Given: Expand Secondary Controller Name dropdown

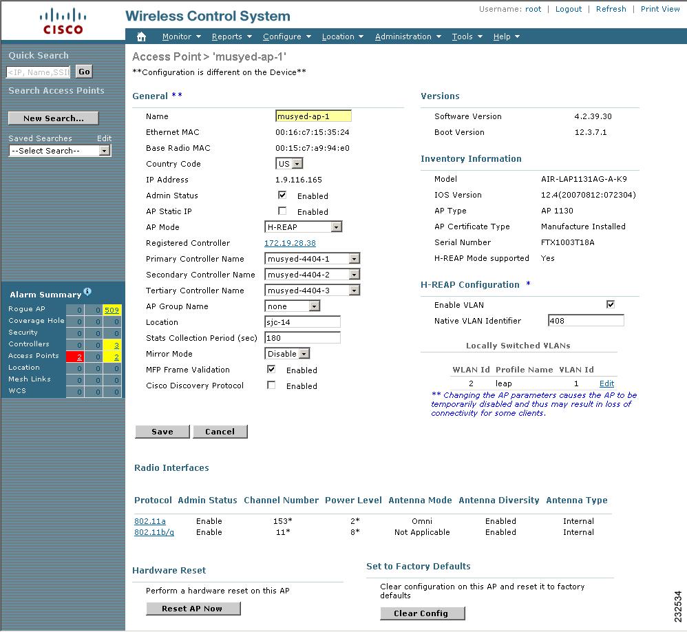Looking at the screenshot, I should [x=312, y=275].
